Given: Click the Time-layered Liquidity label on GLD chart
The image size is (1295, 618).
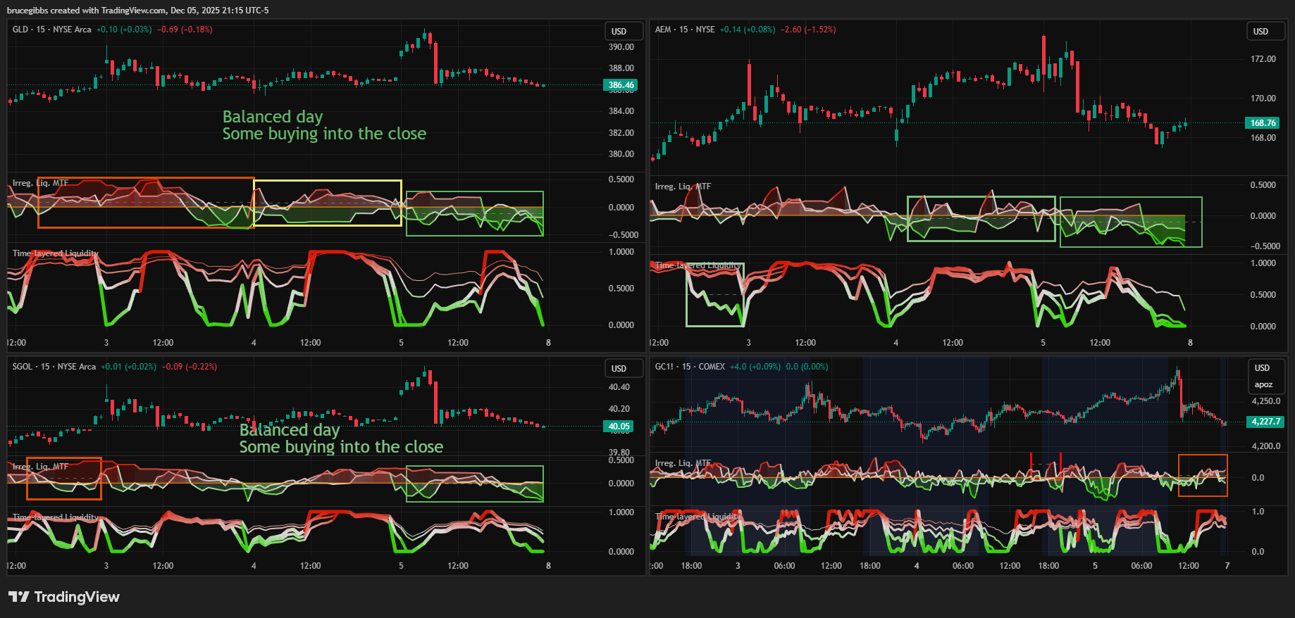Looking at the screenshot, I should tap(55, 253).
